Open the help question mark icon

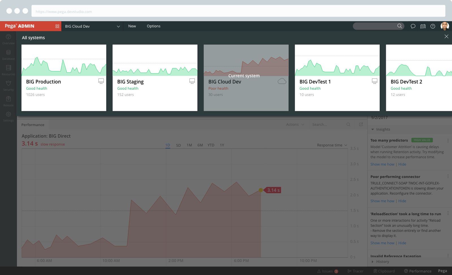(x=433, y=26)
